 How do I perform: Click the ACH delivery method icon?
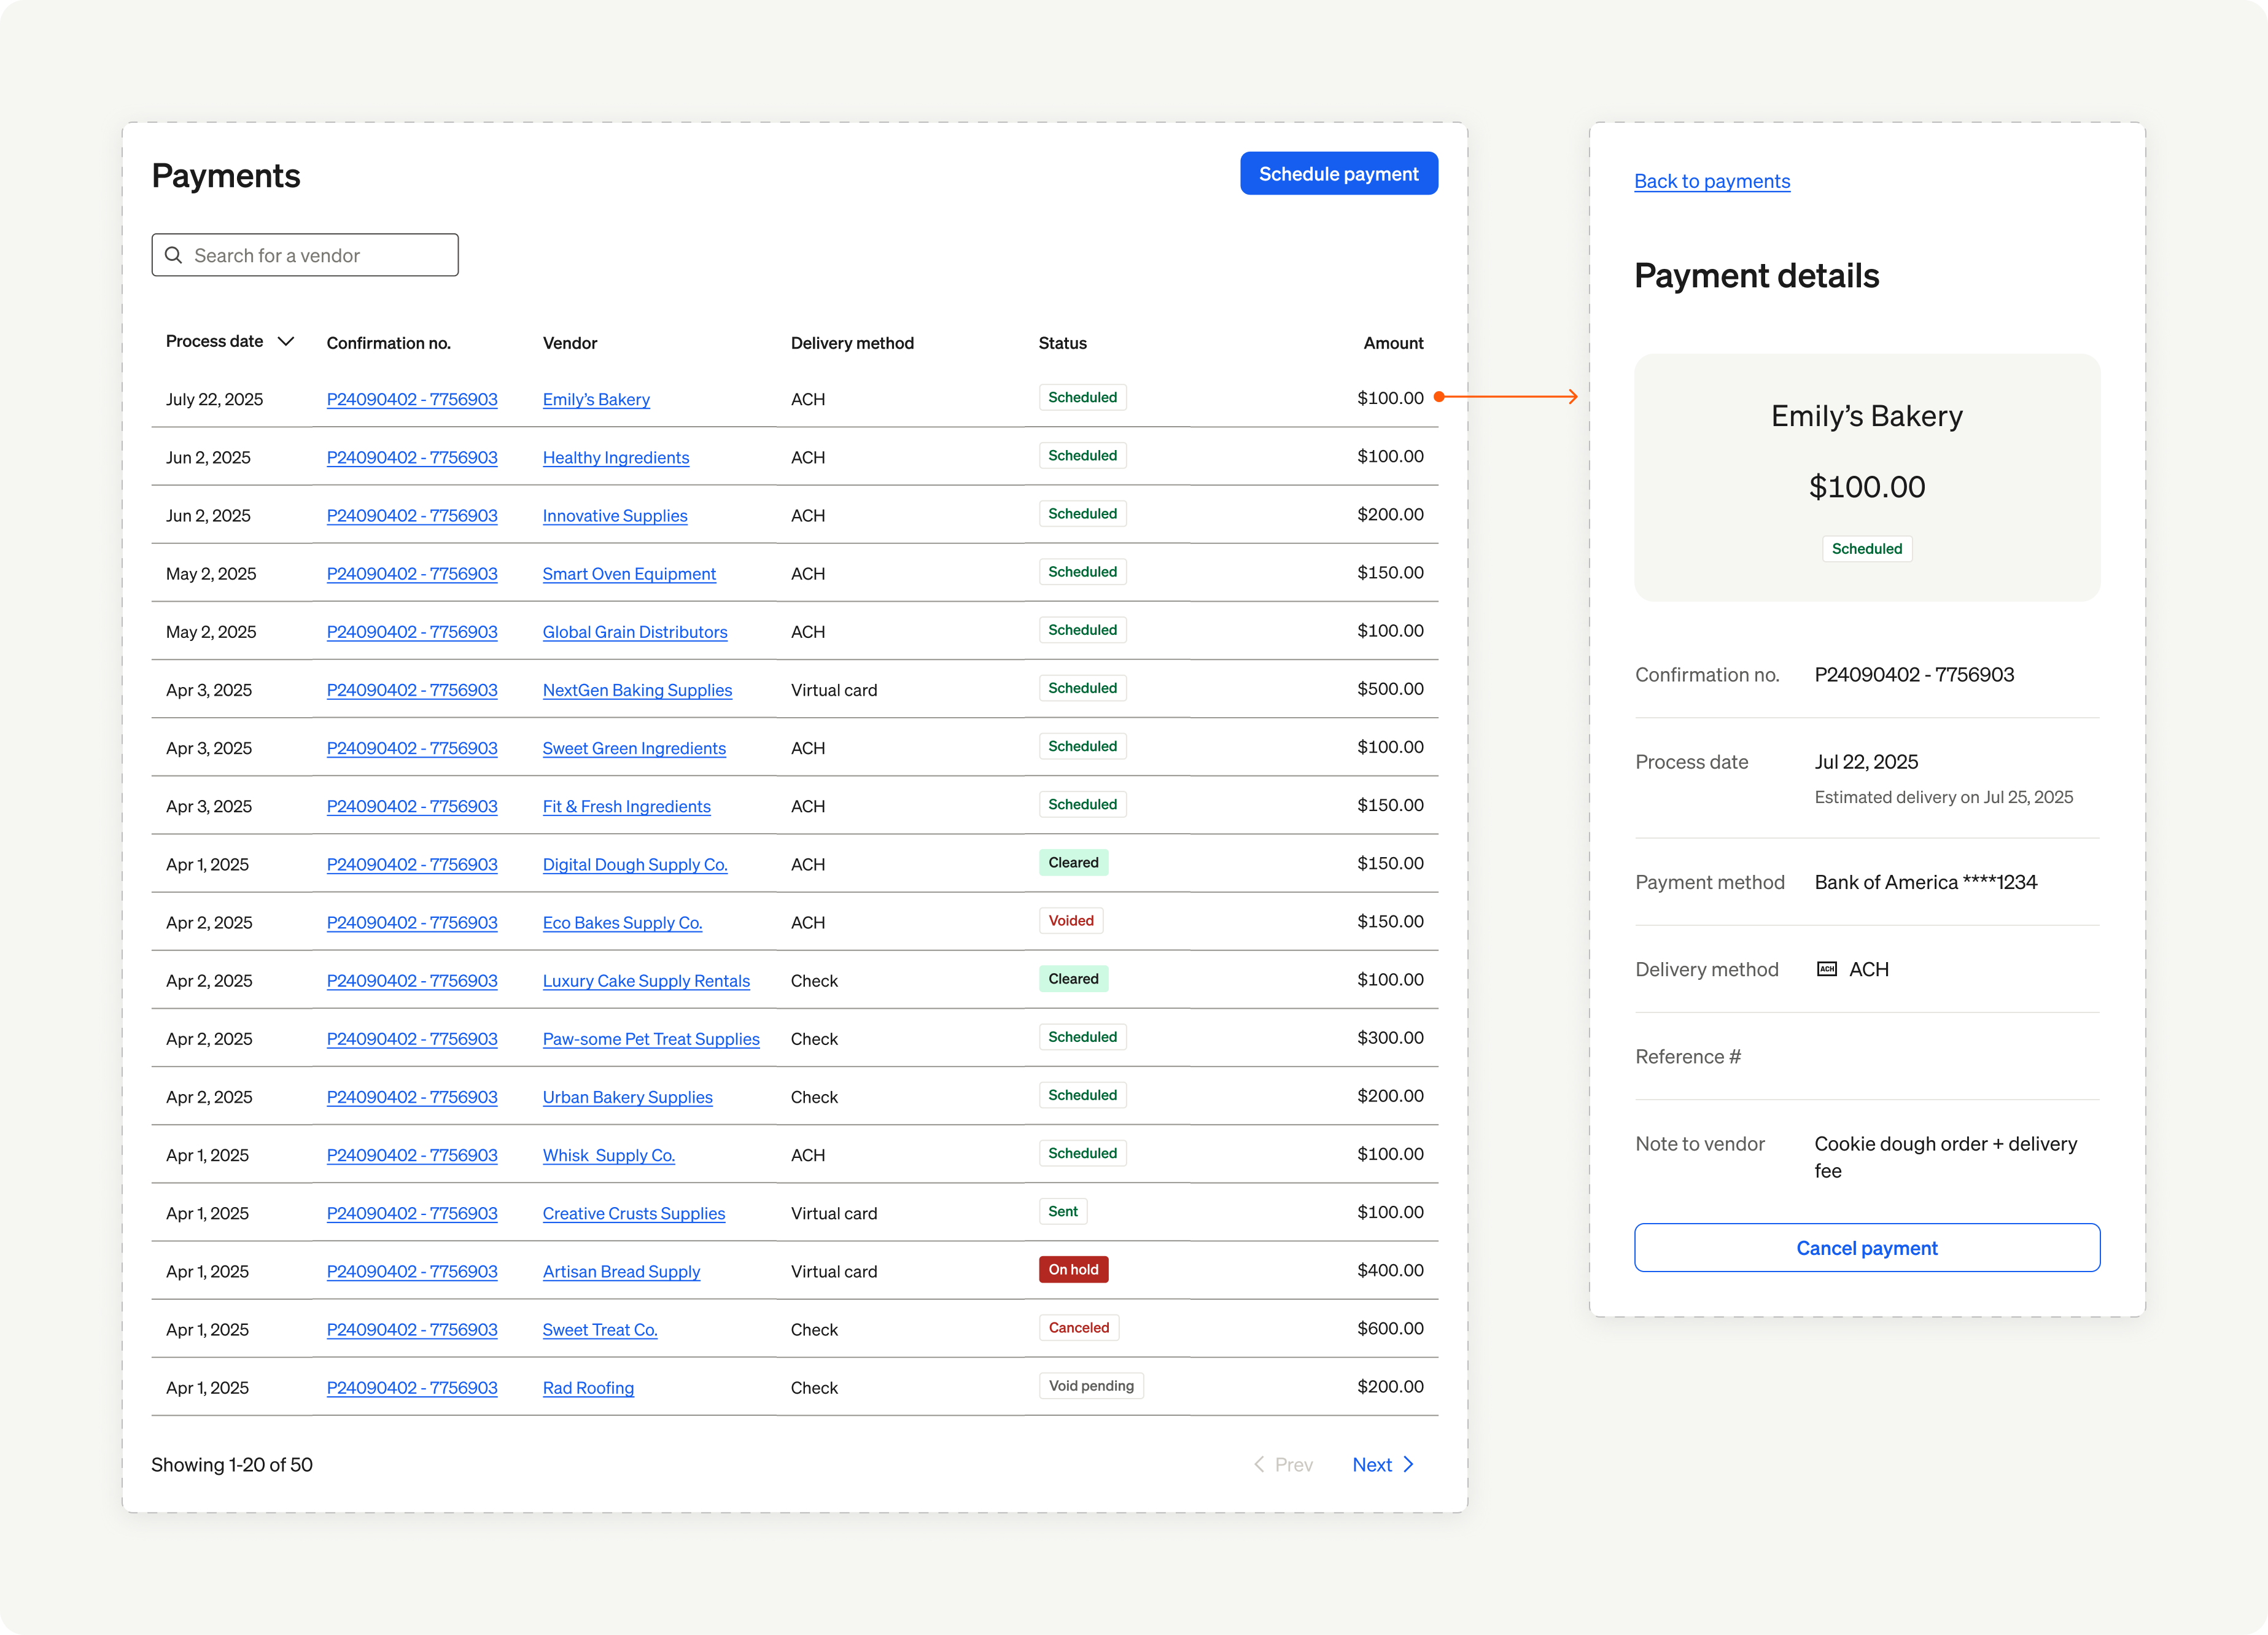pyautogui.click(x=1826, y=969)
